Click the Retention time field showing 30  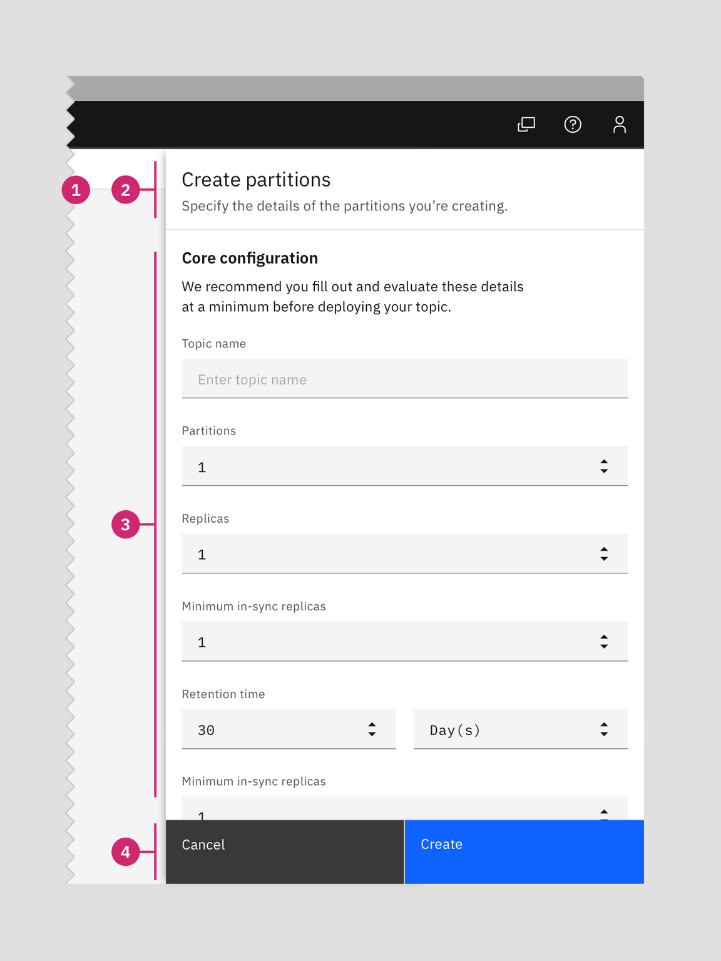point(263,729)
